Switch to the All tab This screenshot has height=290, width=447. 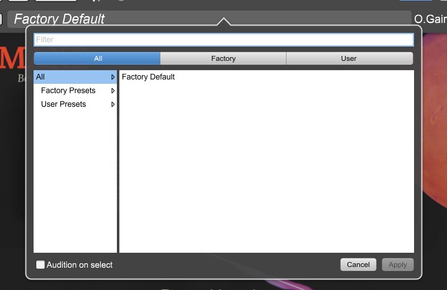tap(98, 58)
